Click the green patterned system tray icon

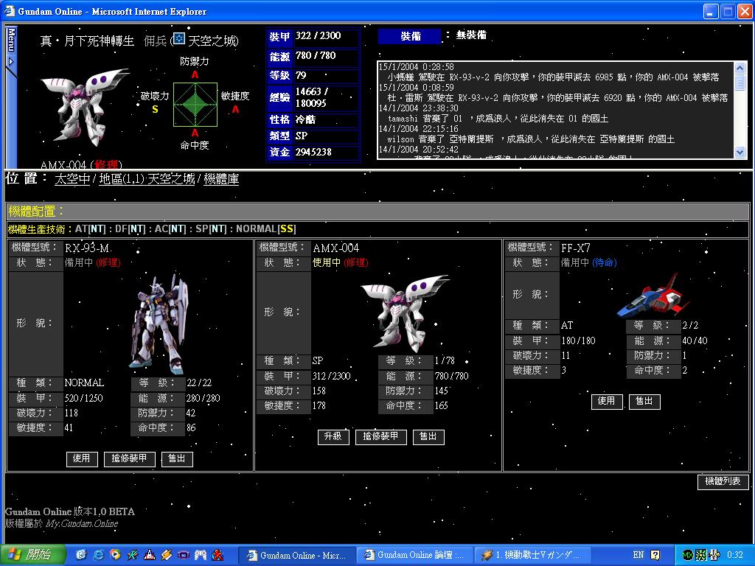(x=700, y=555)
